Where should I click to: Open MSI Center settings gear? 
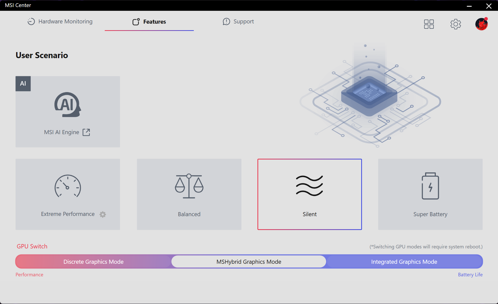click(x=456, y=24)
